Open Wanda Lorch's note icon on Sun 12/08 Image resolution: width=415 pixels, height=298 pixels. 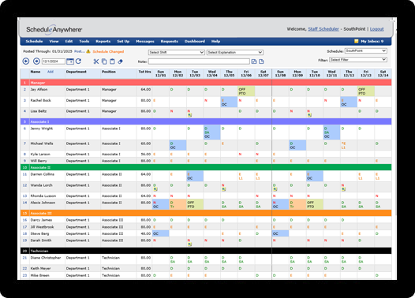[x=275, y=189]
